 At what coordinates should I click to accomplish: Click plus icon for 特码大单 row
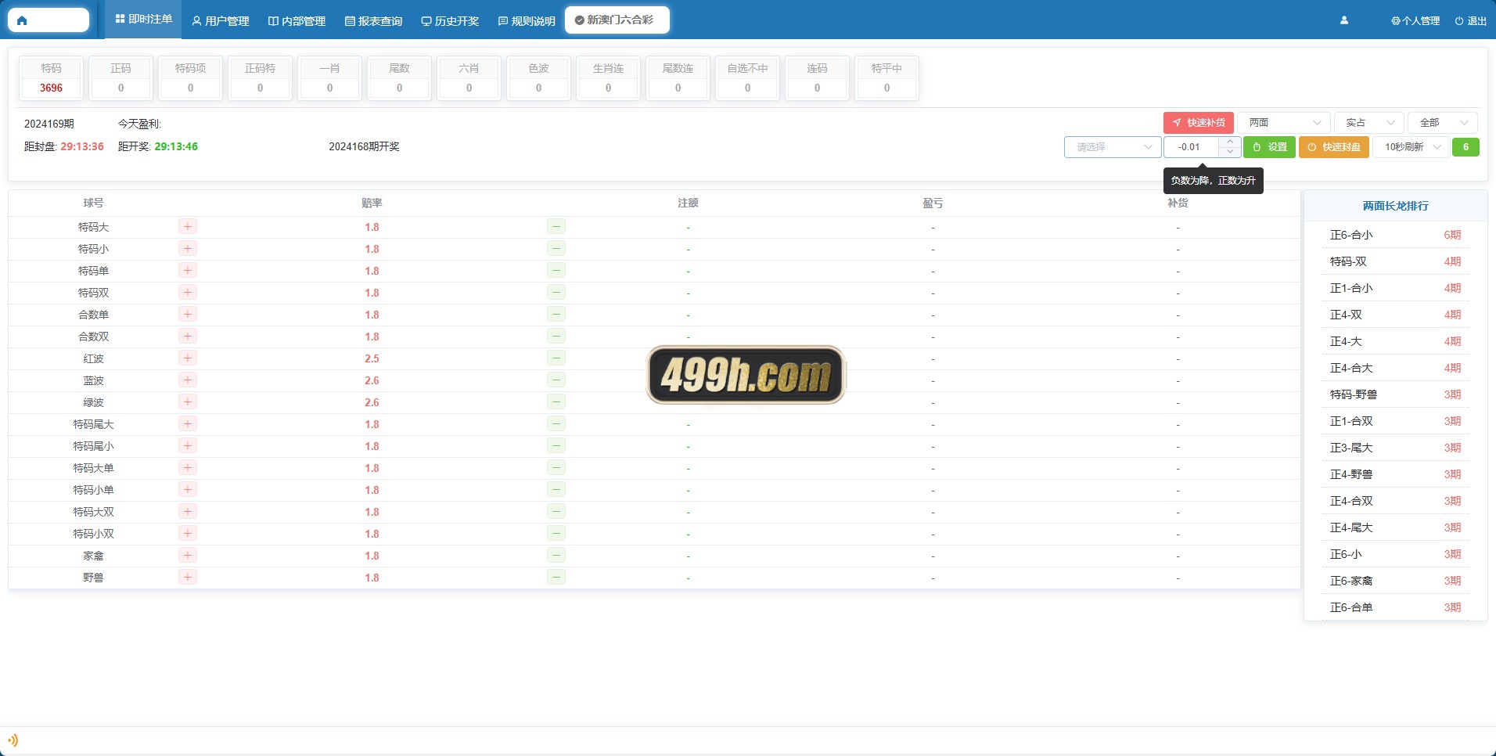coord(188,468)
